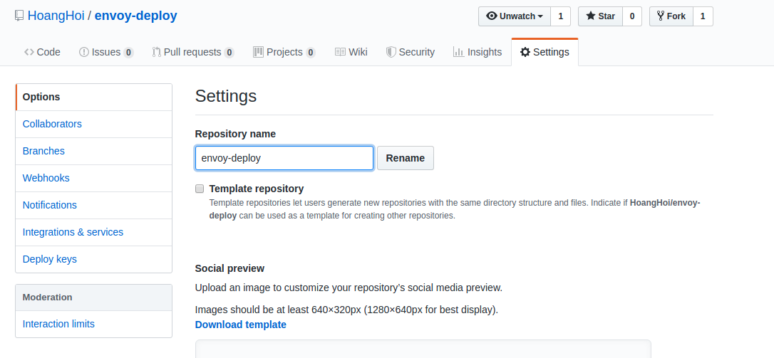Fork the envoy-deploy repository
The height and width of the screenshot is (358, 774).
coord(671,16)
